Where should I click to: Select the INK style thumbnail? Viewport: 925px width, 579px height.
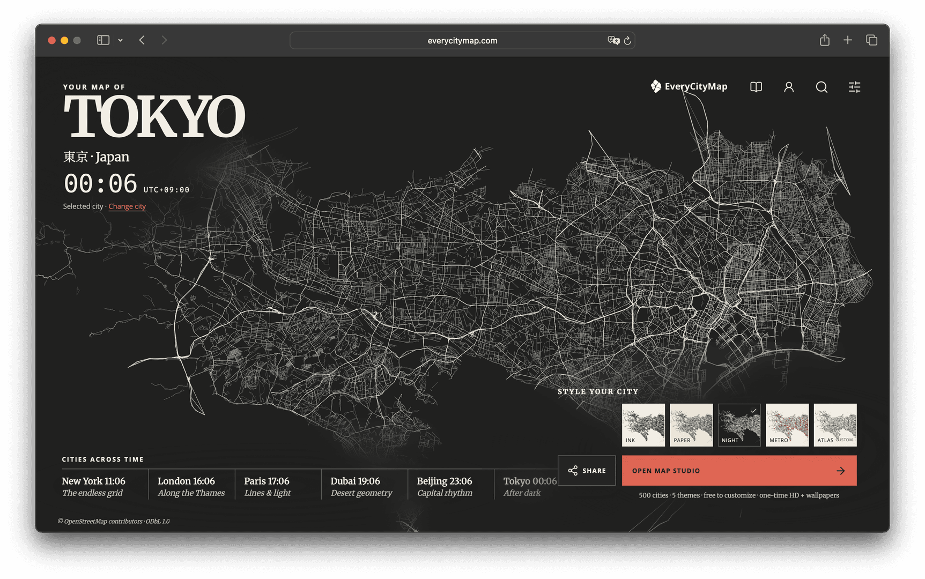click(643, 425)
